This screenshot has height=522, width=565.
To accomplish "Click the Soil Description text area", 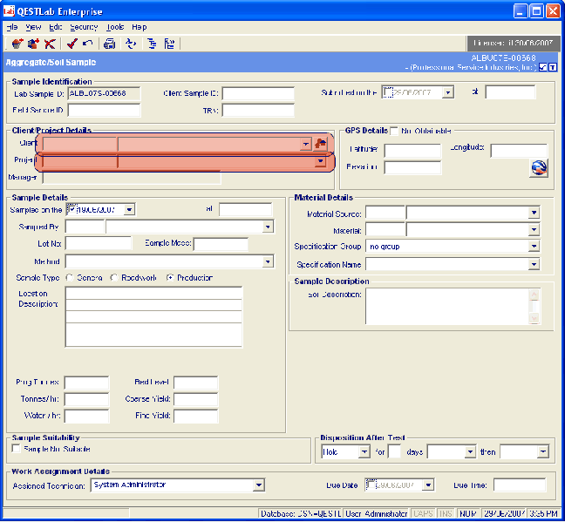I will click(447, 307).
